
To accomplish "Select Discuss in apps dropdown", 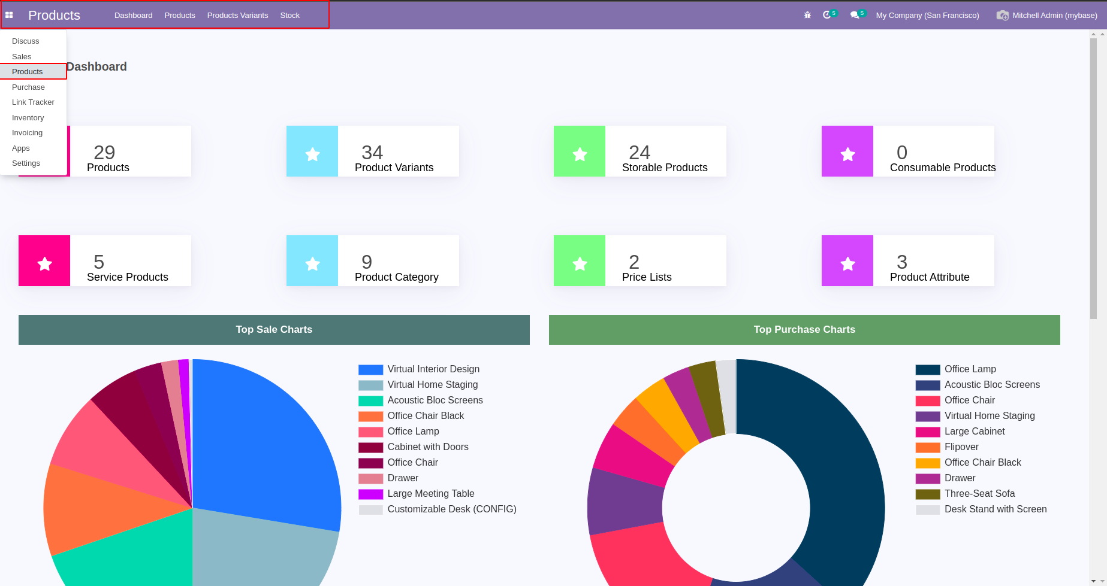I will pyautogui.click(x=34, y=41).
